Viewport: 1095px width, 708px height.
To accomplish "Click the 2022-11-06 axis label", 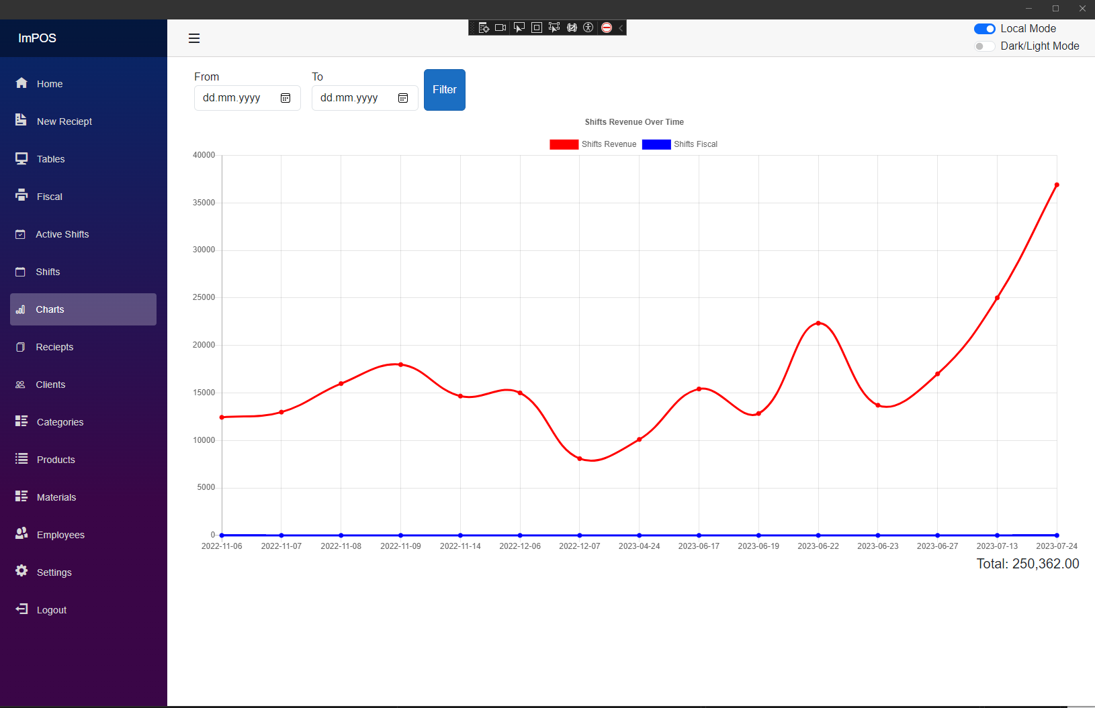I will click(x=222, y=546).
